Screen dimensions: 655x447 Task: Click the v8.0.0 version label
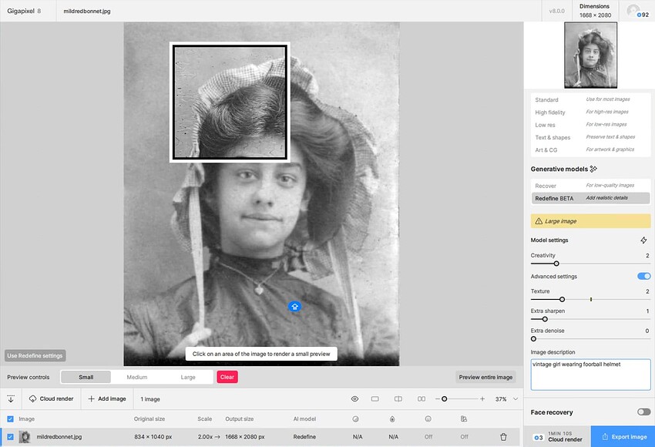pyautogui.click(x=556, y=11)
